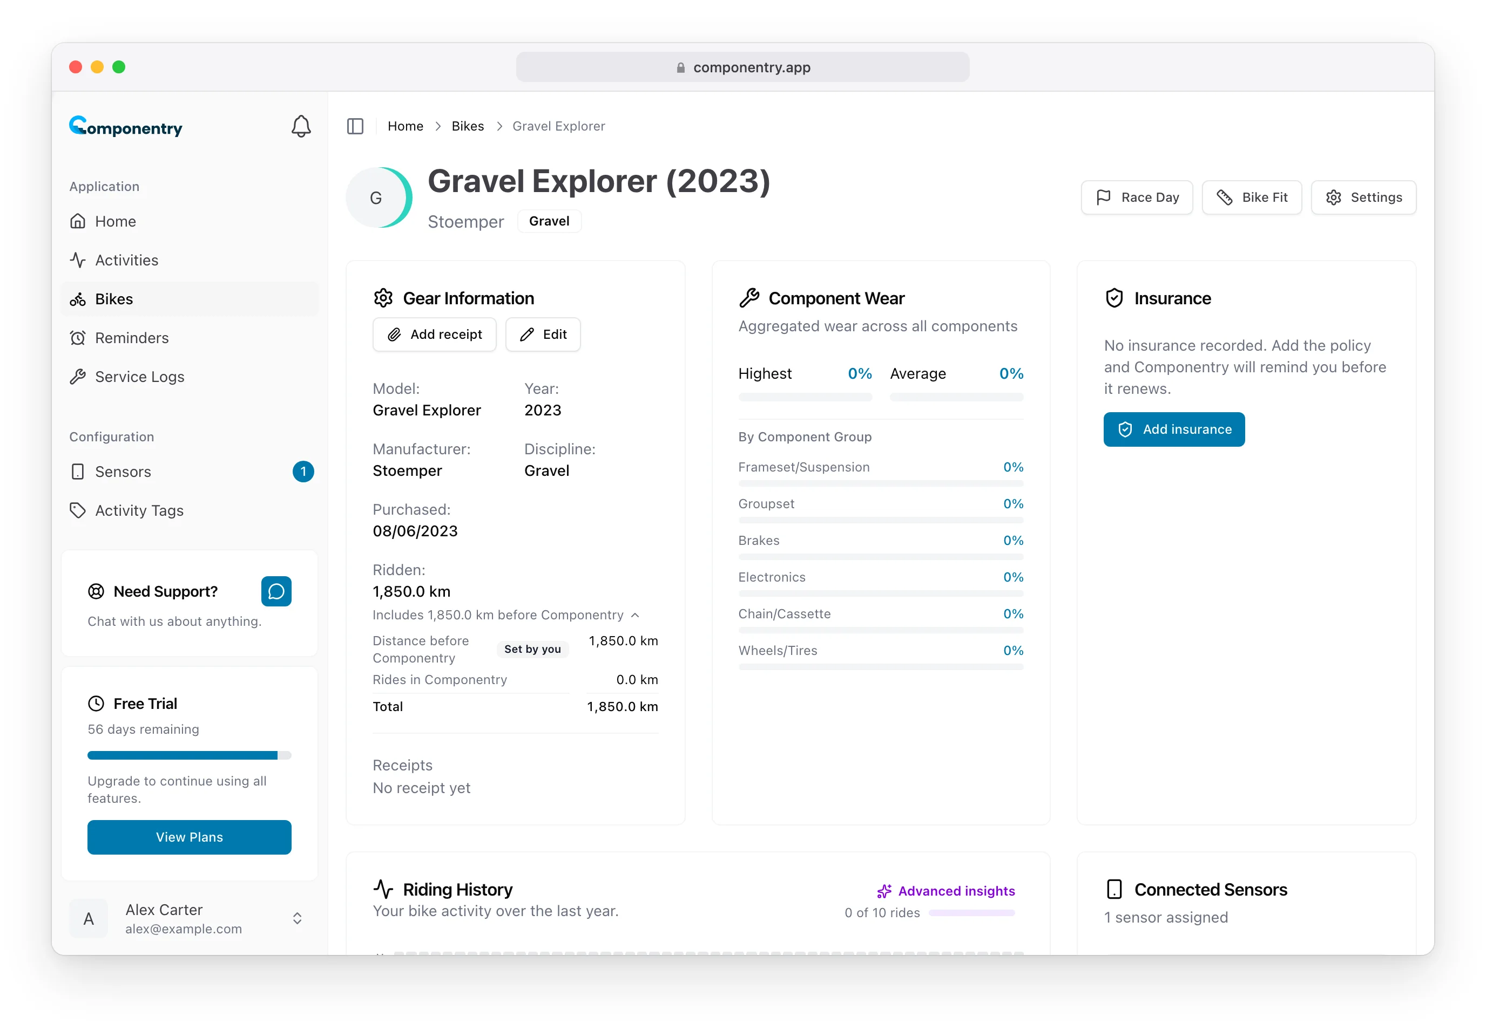Click the rides quota progress bar
This screenshot has width=1486, height=1024.
[x=971, y=913]
